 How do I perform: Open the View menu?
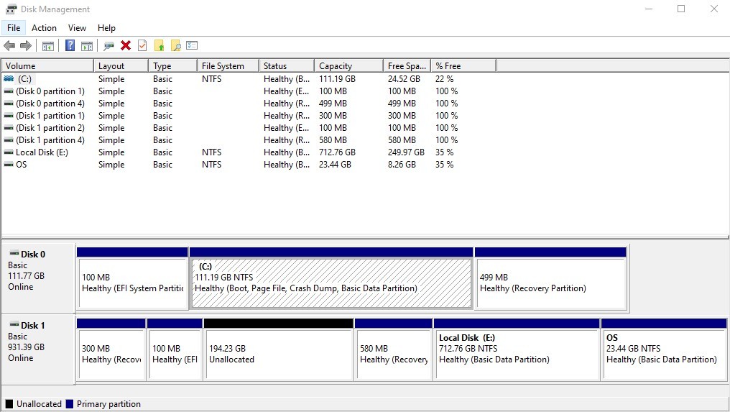(77, 28)
